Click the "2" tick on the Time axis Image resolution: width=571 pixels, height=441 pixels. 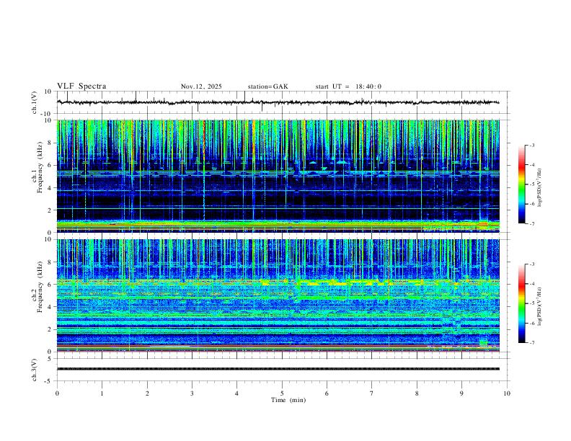(147, 393)
